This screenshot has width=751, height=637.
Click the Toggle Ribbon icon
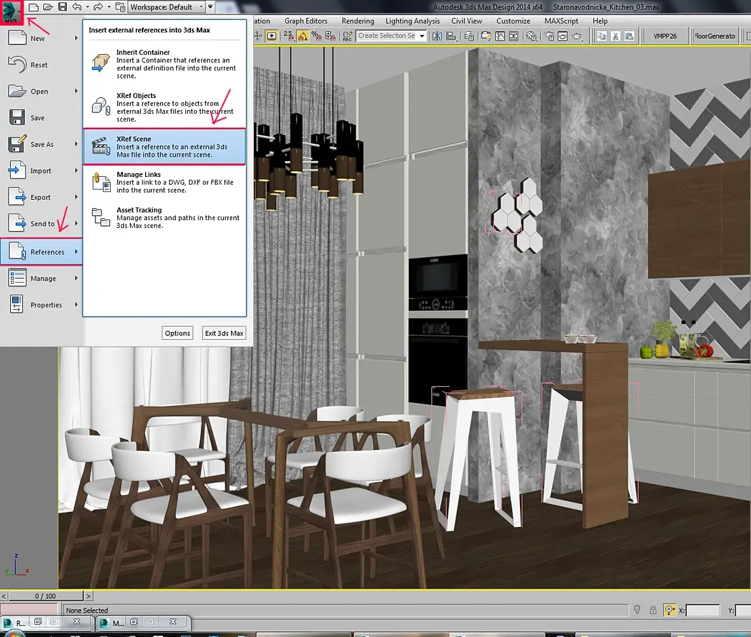tap(486, 36)
